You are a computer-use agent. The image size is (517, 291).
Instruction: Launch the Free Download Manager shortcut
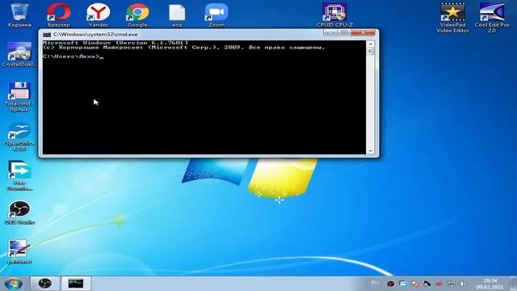[x=19, y=176]
